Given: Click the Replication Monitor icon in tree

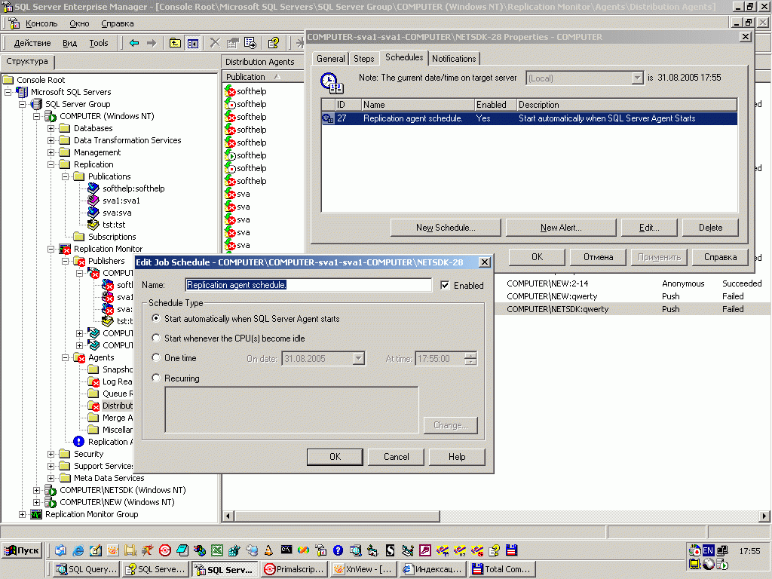Looking at the screenshot, I should point(65,249).
